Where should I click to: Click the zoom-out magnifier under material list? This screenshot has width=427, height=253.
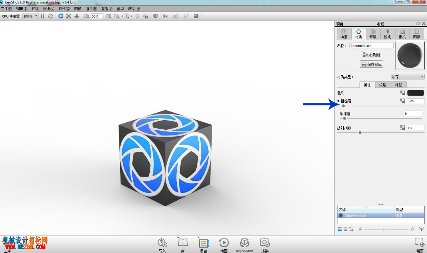360,229
